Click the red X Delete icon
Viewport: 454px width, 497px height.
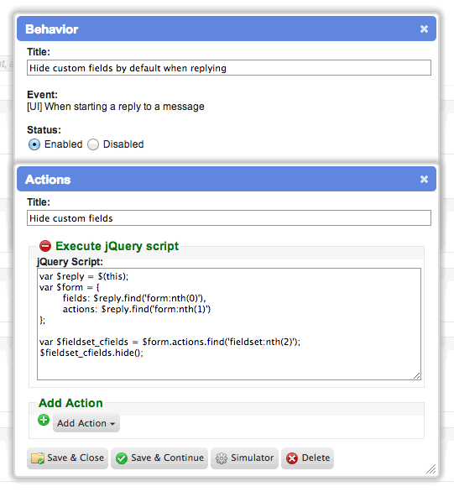[x=292, y=458]
